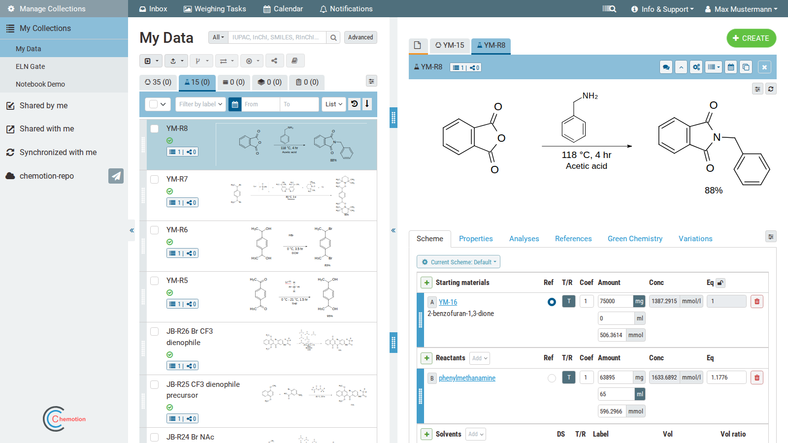The width and height of the screenshot is (788, 443).
Task: Click the send icon beside chemotion-repo
Action: point(116,176)
